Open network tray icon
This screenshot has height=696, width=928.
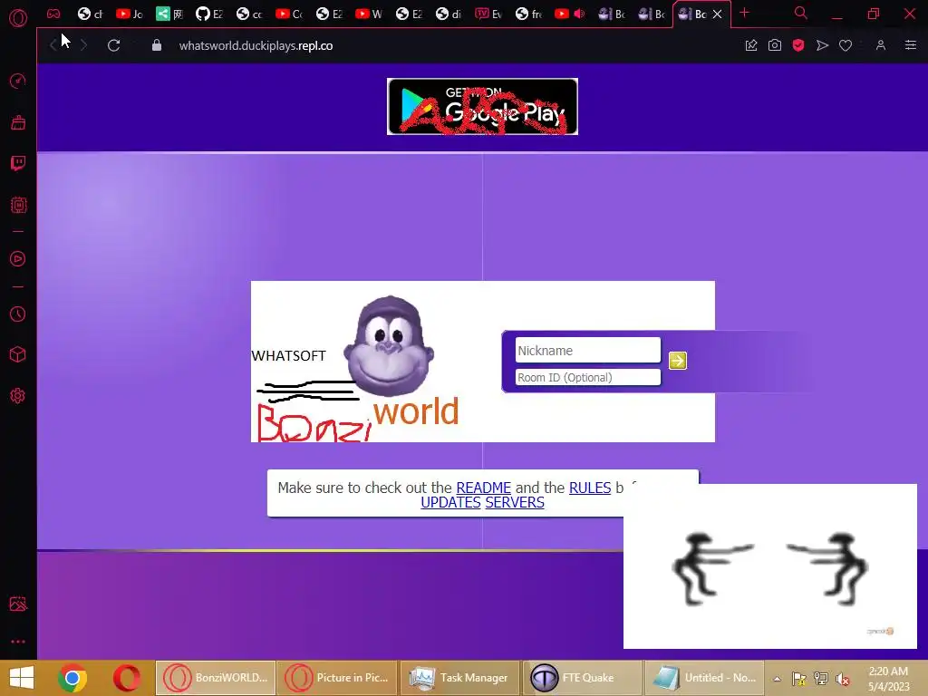point(821,679)
